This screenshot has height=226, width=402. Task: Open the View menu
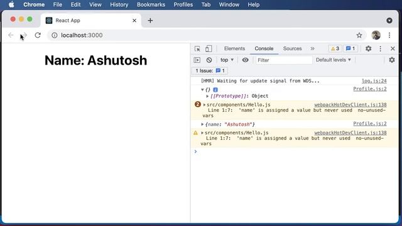click(x=95, y=4)
